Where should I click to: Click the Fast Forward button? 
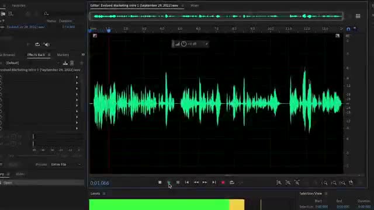coord(205,183)
